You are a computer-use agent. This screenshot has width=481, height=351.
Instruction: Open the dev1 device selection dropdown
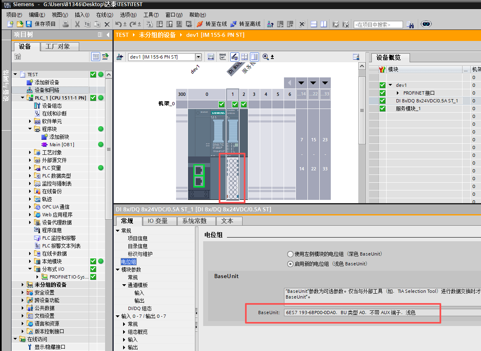(x=199, y=57)
